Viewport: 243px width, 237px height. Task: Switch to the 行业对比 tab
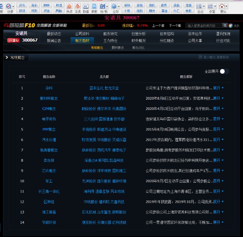click(223, 41)
